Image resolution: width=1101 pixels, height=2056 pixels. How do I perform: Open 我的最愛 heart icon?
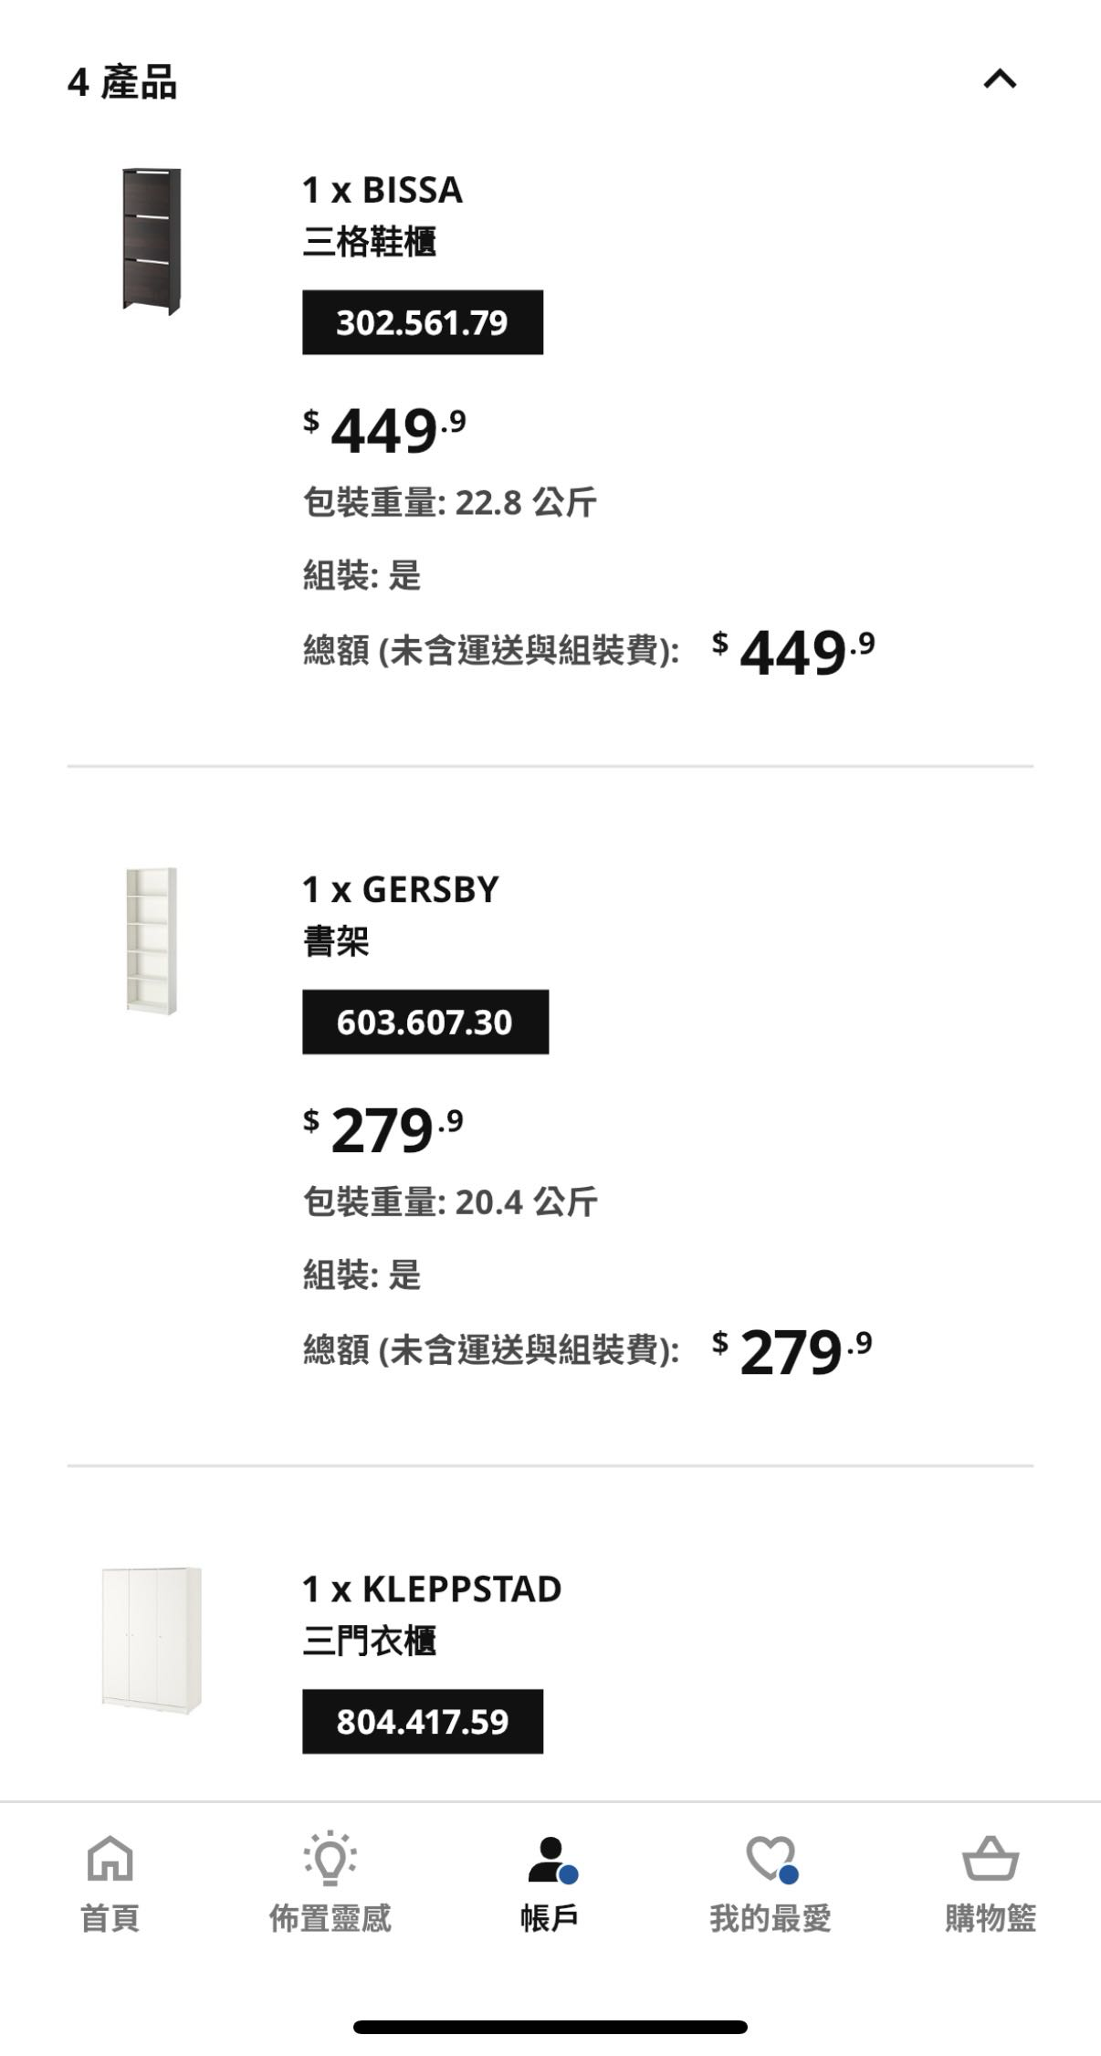coord(771,1859)
